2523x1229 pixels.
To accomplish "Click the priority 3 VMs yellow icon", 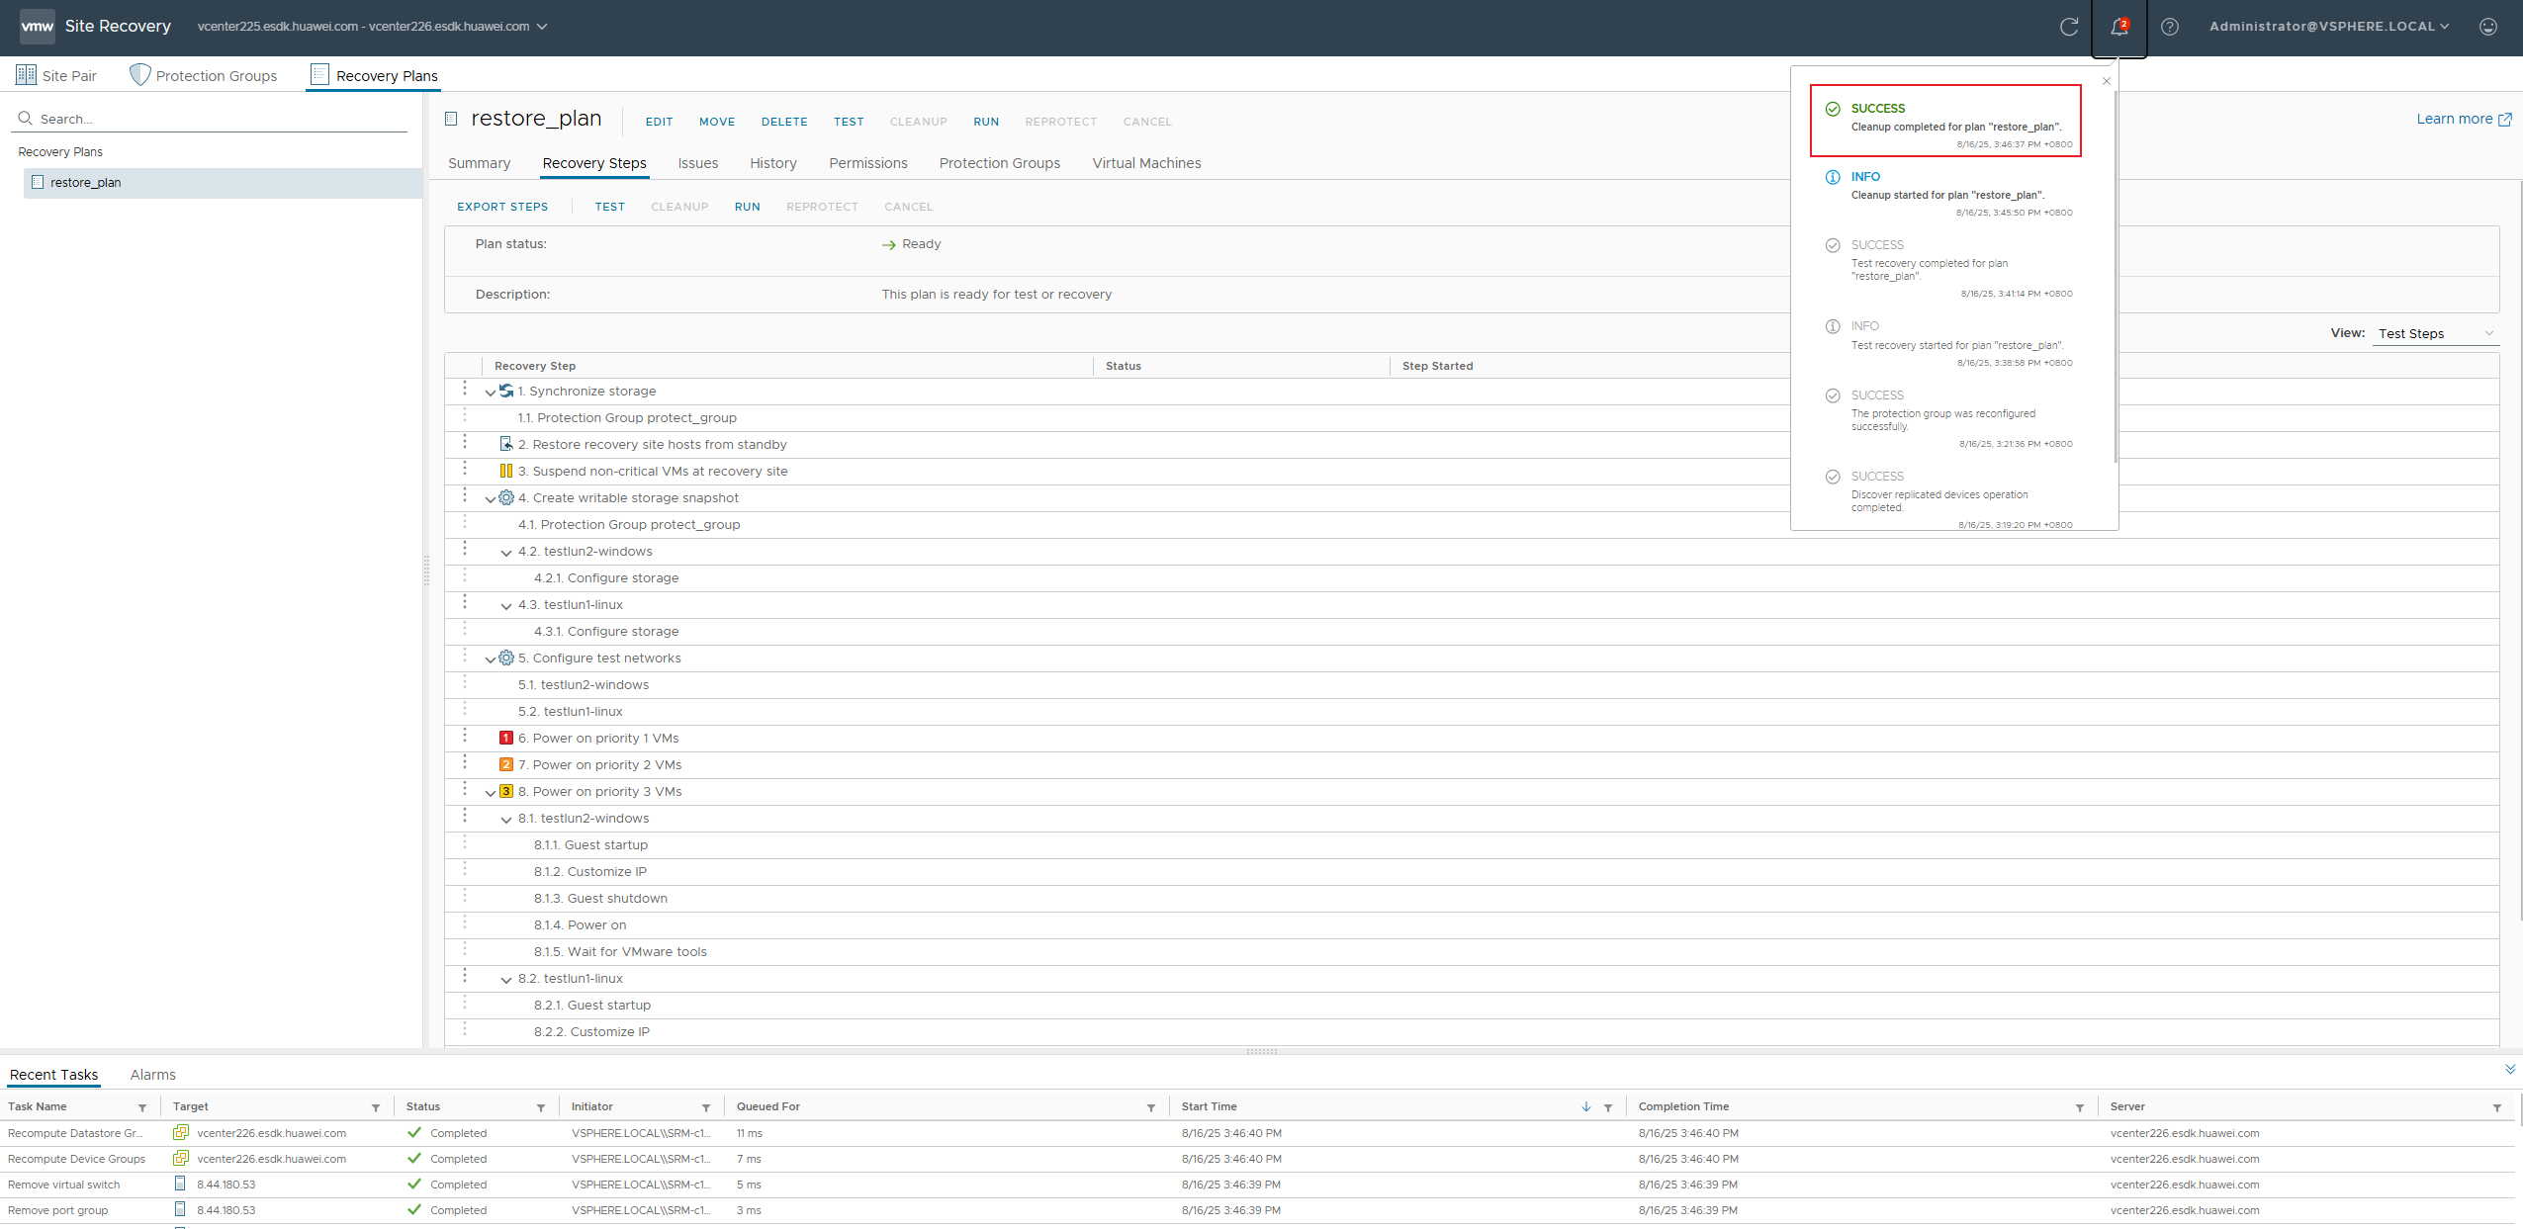I will [x=506, y=791].
